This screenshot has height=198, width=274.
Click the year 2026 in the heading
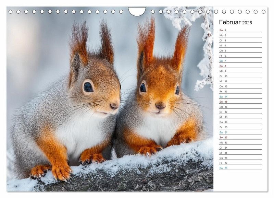click(247, 23)
